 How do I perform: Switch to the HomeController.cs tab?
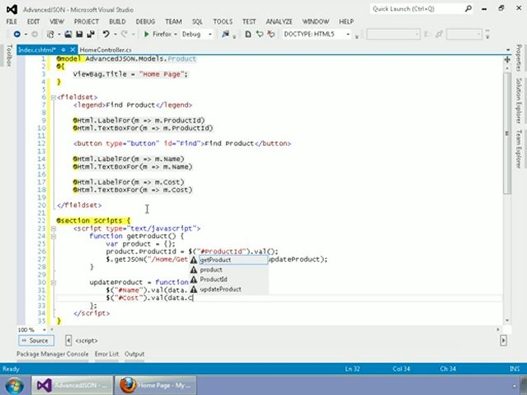[105, 50]
